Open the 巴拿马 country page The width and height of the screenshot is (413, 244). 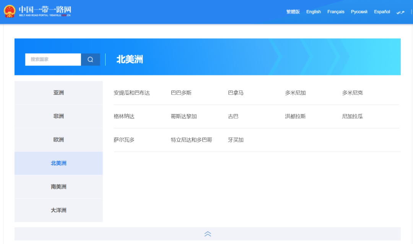click(236, 92)
